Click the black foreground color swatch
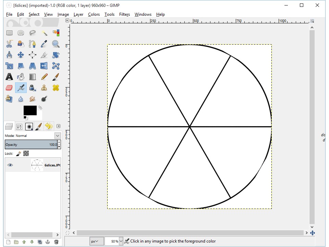This screenshot has height=247, width=329. click(x=30, y=110)
